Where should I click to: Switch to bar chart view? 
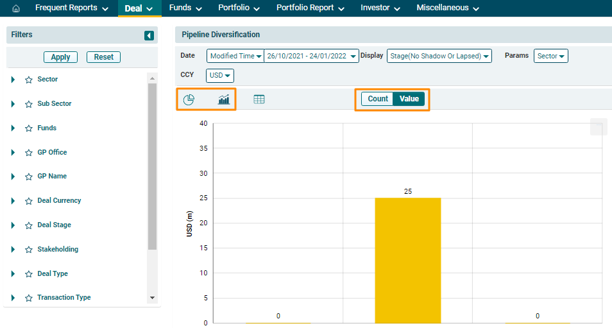[224, 99]
